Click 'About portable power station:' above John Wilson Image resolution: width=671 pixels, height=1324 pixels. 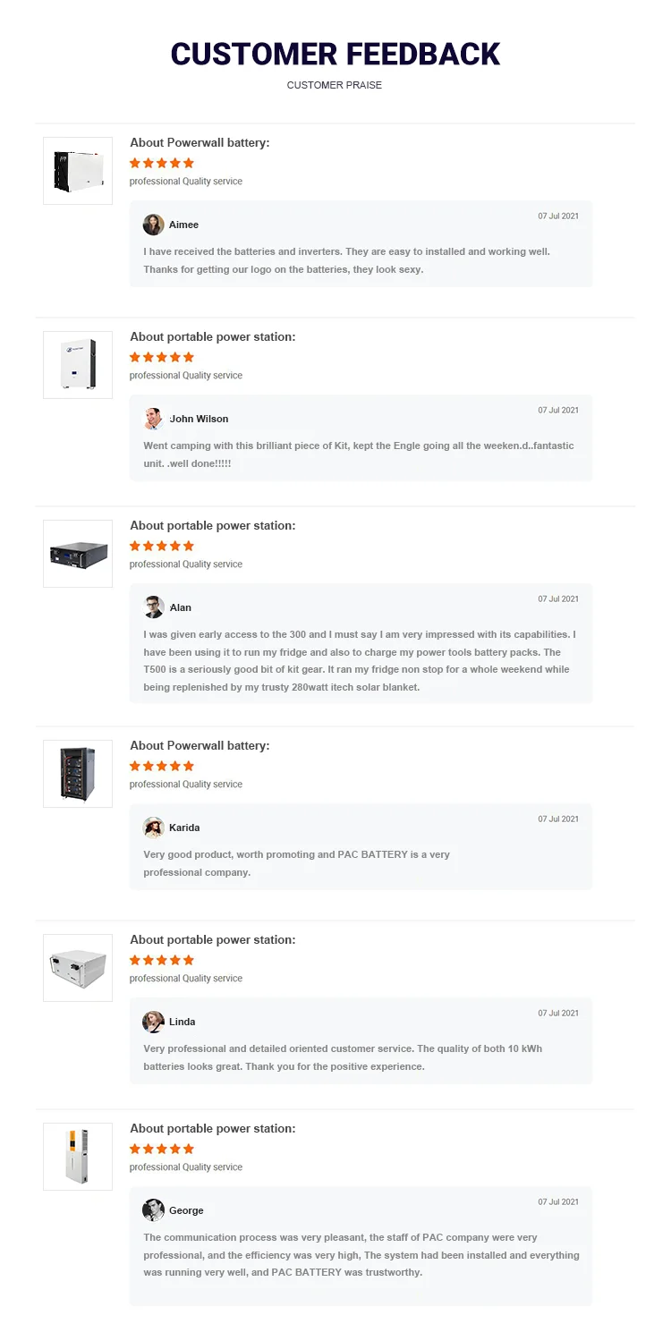(x=213, y=337)
